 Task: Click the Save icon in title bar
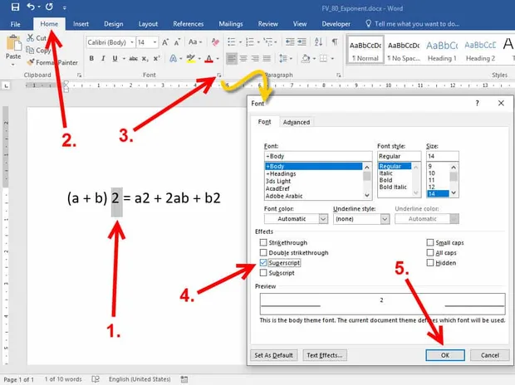15,7
